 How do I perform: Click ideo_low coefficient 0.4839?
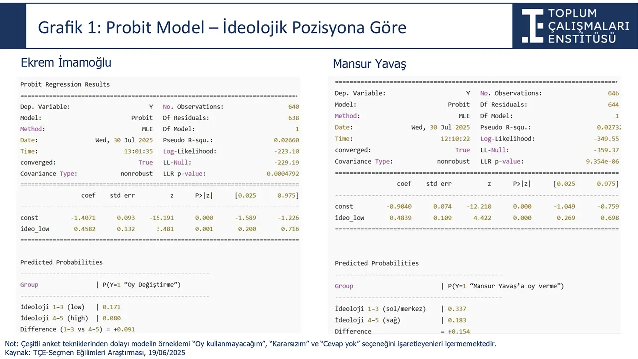pyautogui.click(x=400, y=218)
